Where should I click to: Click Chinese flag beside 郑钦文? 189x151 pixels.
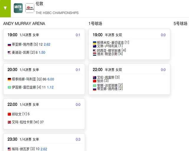pos(9,114)
